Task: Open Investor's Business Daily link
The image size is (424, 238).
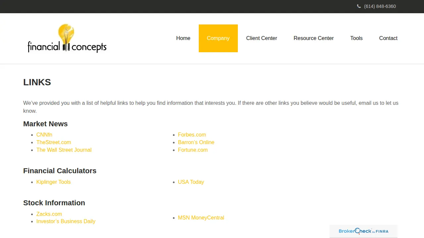Action: [66, 221]
